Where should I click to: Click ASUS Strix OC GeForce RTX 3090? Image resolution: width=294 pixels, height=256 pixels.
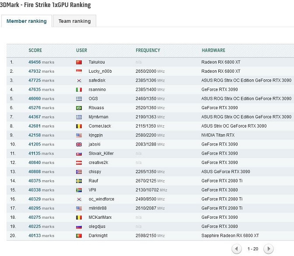coord(234,126)
